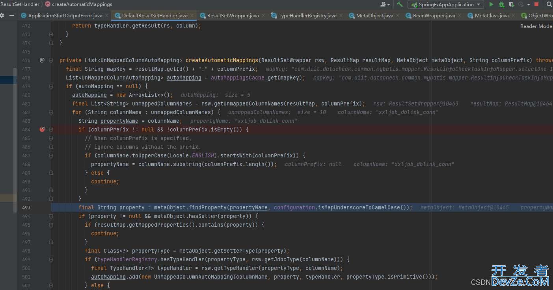This screenshot has height=290, width=553.
Task: Click the @ gutter icon at line 476
Action: [x=42, y=60]
